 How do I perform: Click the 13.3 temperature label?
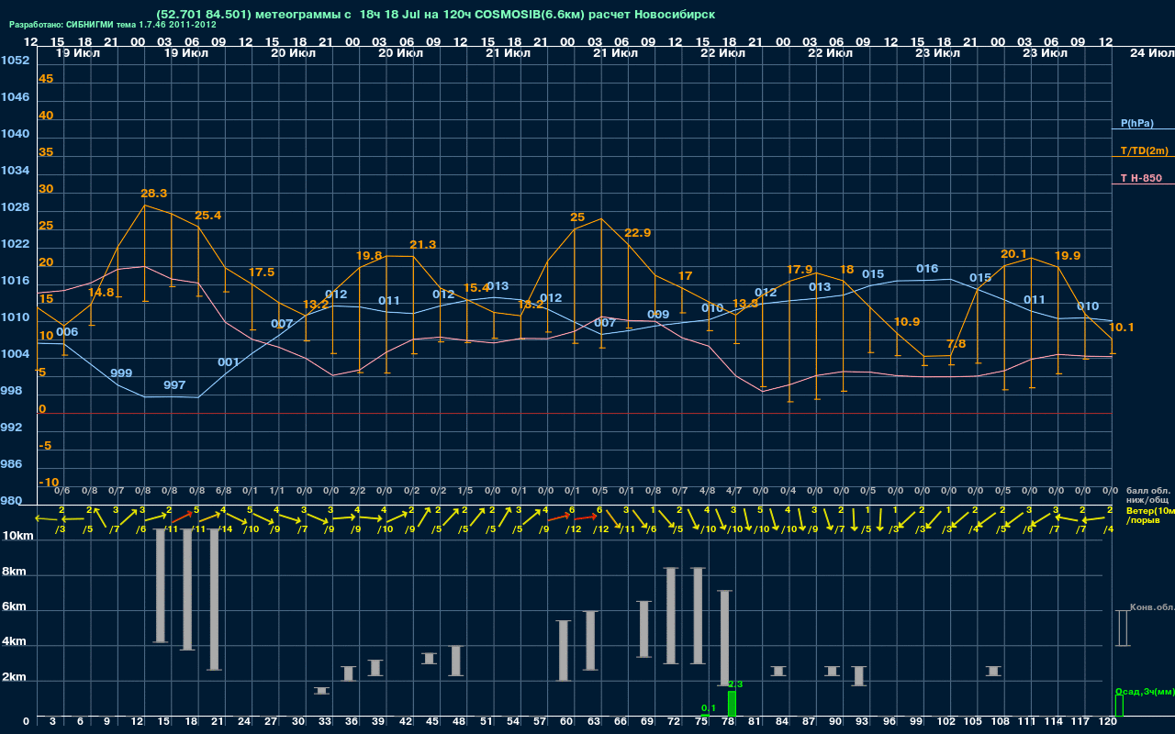(x=744, y=304)
